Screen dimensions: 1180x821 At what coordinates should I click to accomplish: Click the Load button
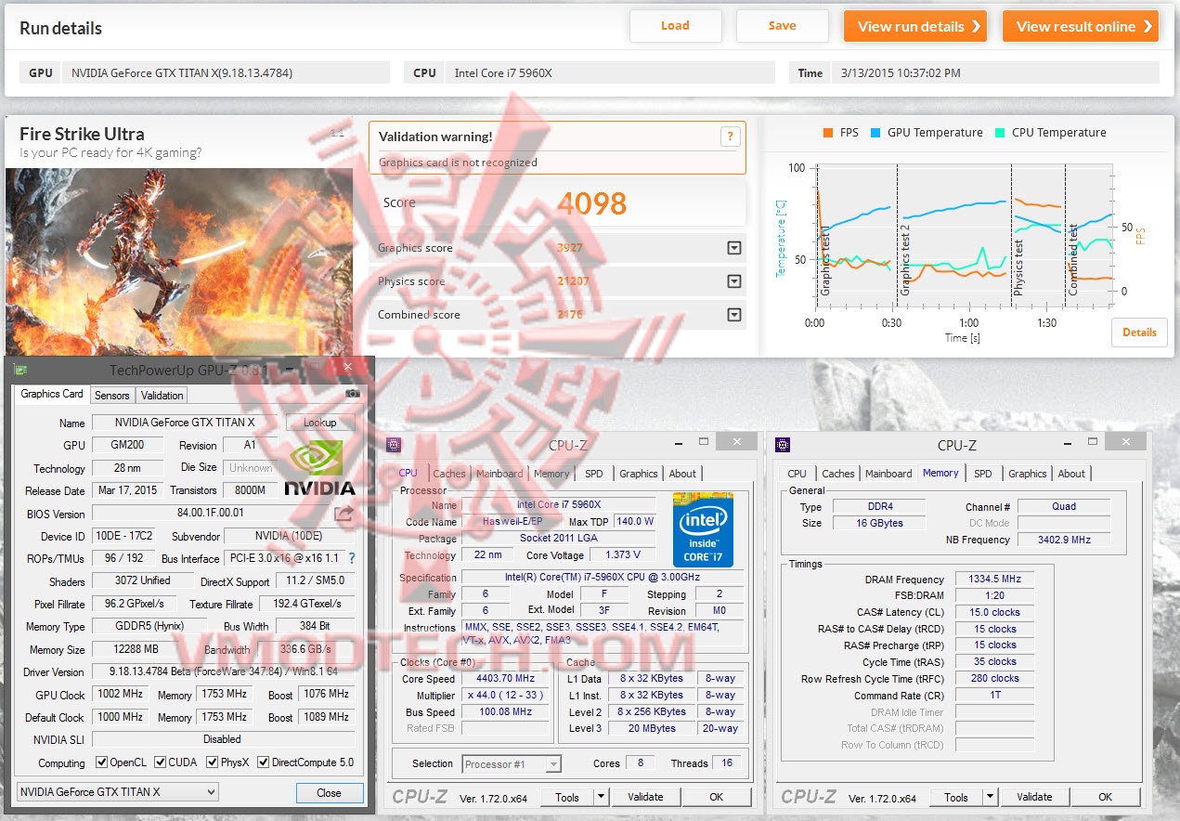coord(675,26)
